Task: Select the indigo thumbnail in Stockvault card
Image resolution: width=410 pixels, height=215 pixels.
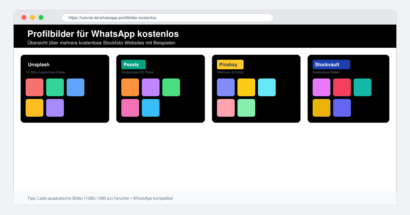Action: [x=342, y=108]
